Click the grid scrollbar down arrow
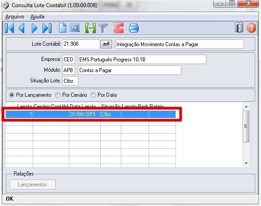This screenshot has height=206, width=261. pyautogui.click(x=246, y=163)
